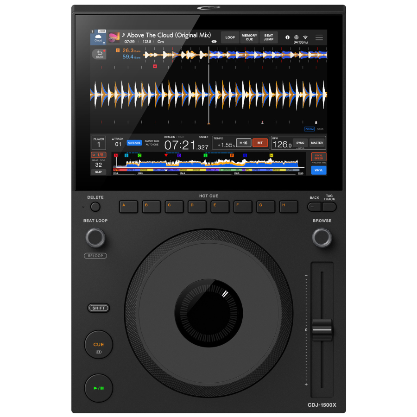Viewport: 417px width, 417px height.
Task: Jump to hot cue A marker on overview
Action: point(116,155)
